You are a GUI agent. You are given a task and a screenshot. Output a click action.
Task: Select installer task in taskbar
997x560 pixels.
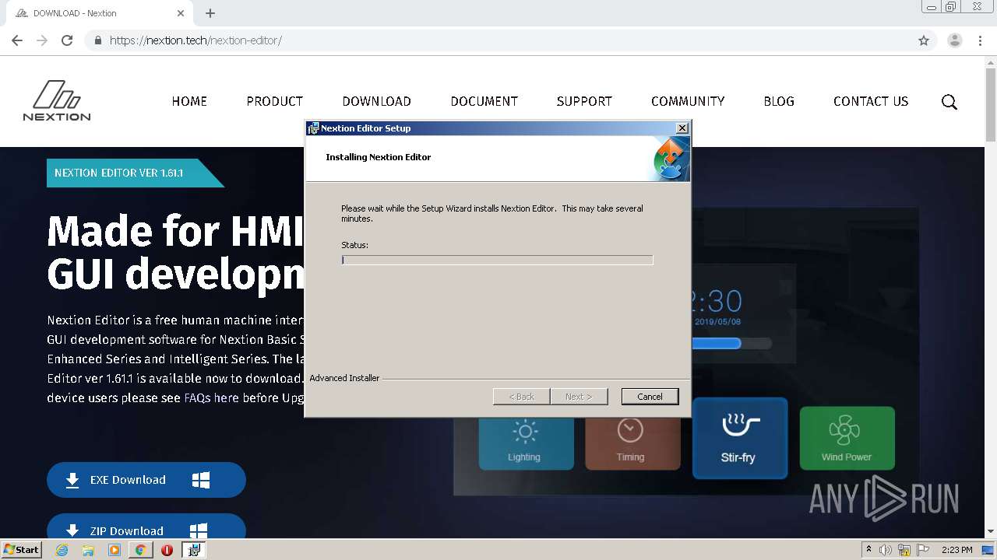pyautogui.click(x=194, y=550)
